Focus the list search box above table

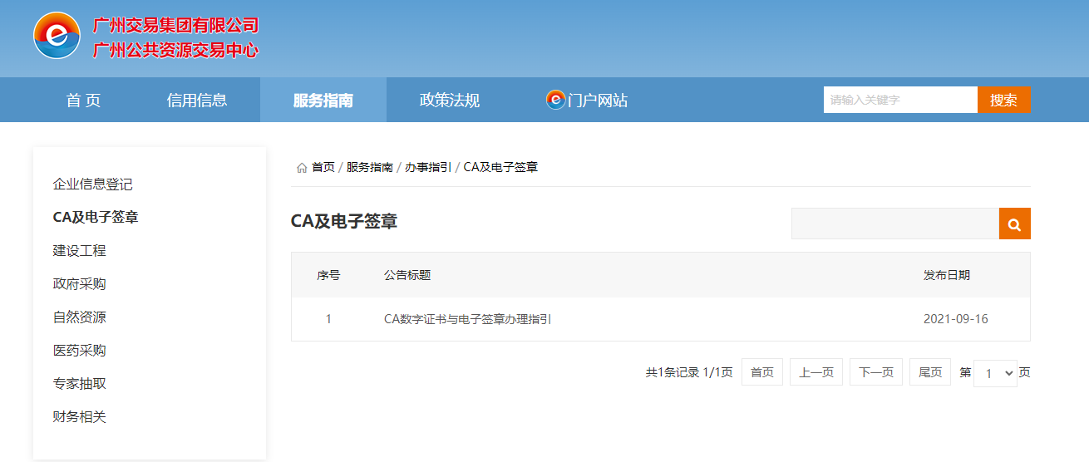(x=894, y=224)
